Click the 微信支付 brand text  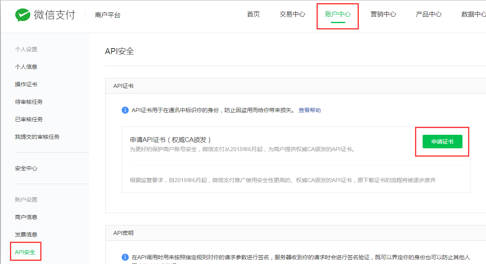(x=55, y=15)
